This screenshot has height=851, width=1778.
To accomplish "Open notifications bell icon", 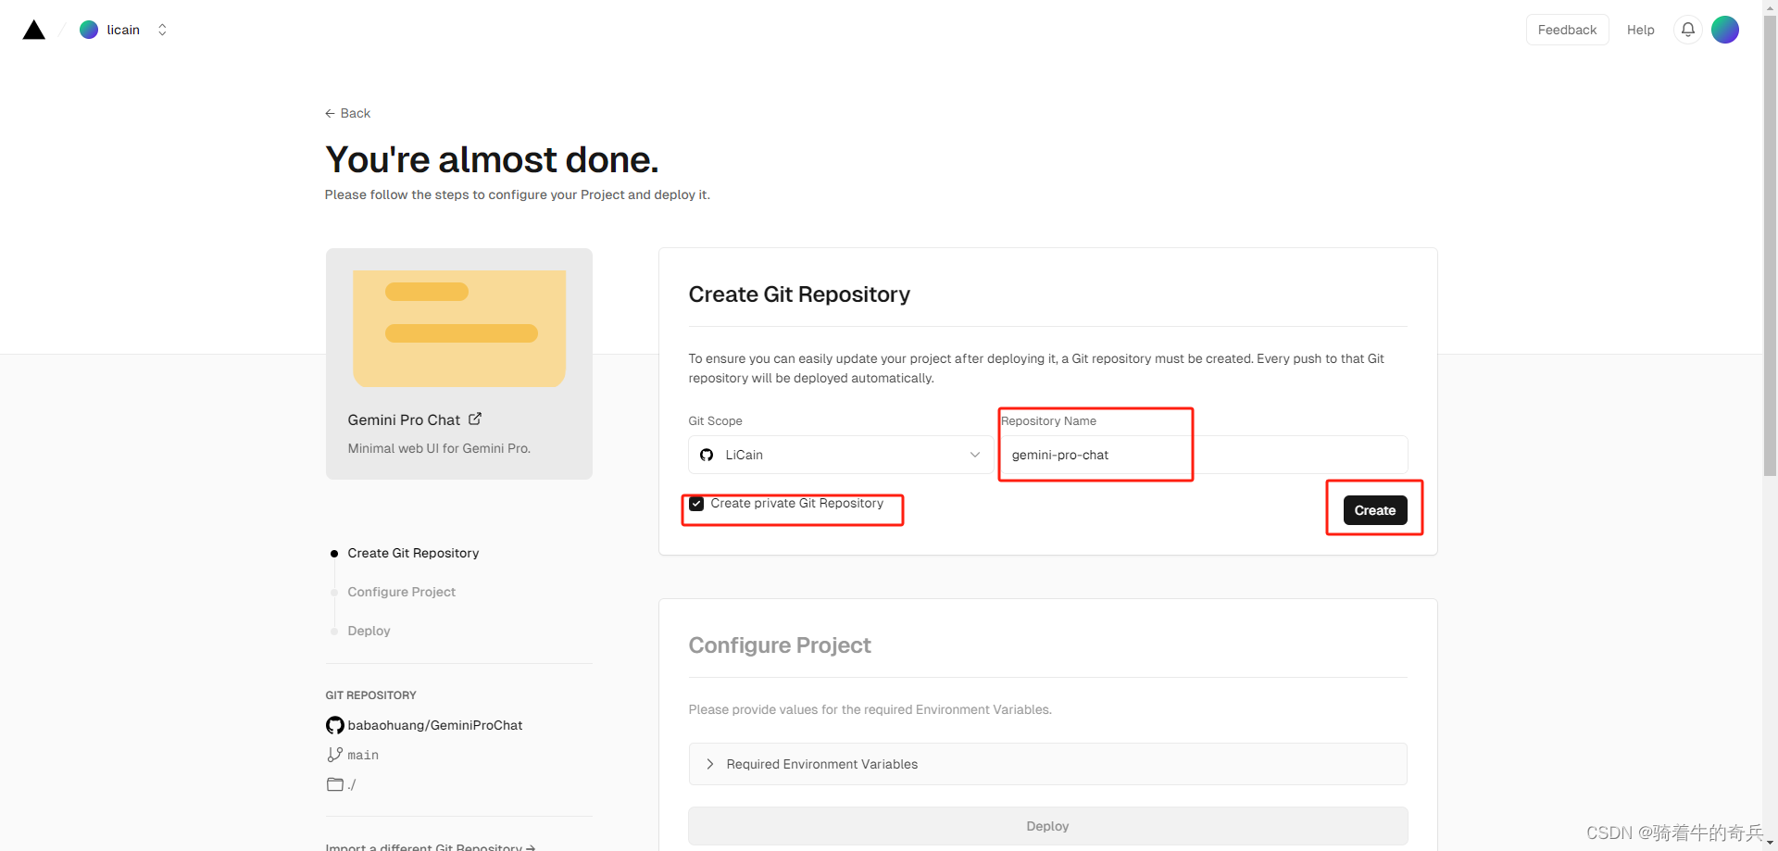I will (1687, 30).
